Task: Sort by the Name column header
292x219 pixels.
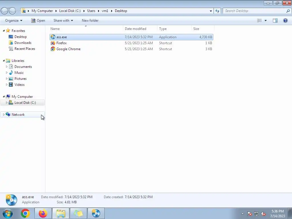Action: [86, 29]
